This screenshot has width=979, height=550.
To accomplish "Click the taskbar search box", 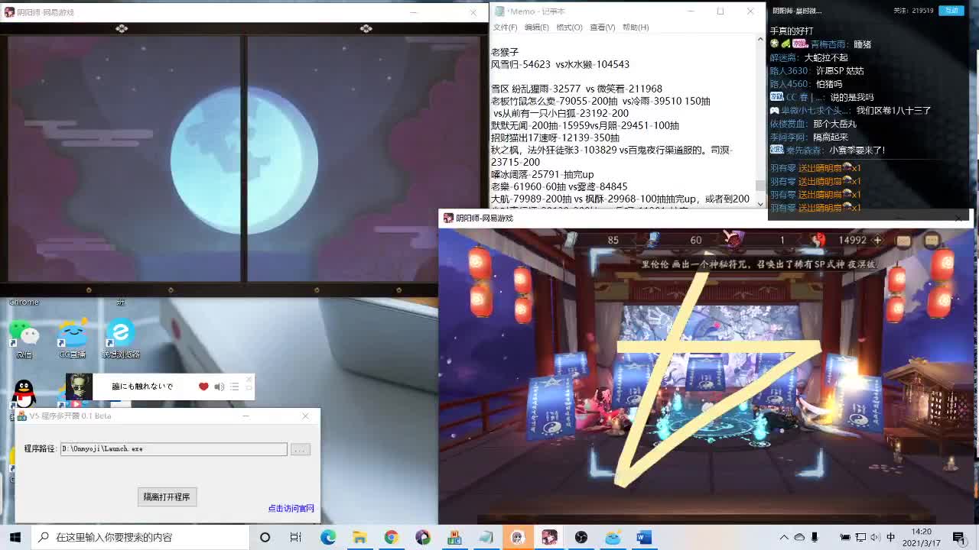I will click(x=141, y=537).
